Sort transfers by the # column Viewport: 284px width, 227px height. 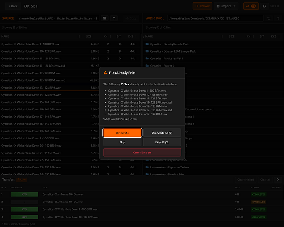tap(2, 188)
